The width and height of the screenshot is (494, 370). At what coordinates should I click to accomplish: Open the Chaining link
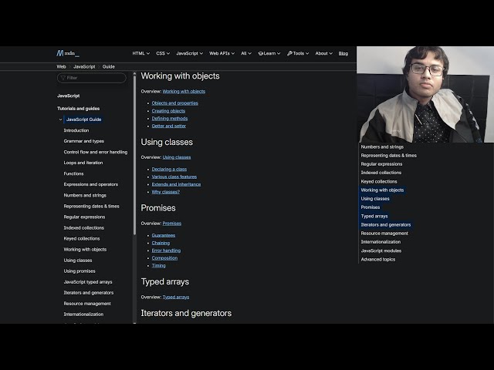161,243
